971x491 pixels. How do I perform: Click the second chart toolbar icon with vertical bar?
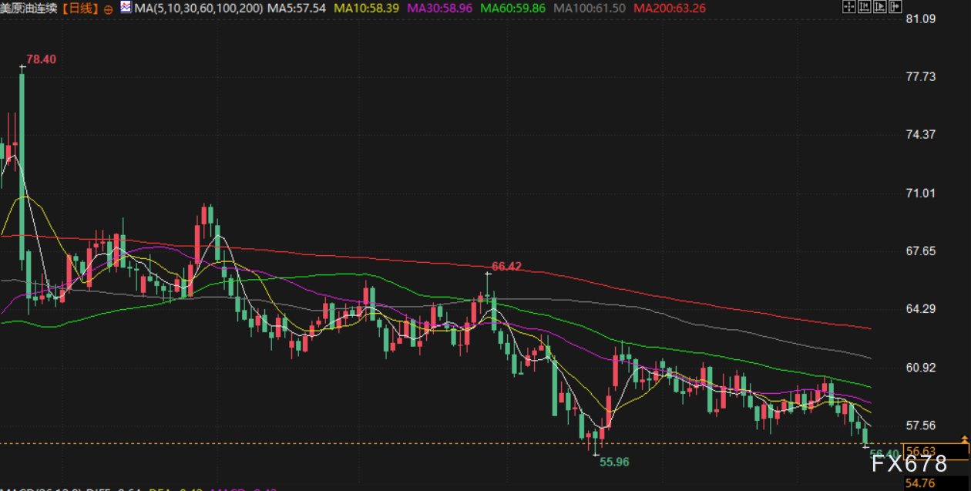coord(865,7)
